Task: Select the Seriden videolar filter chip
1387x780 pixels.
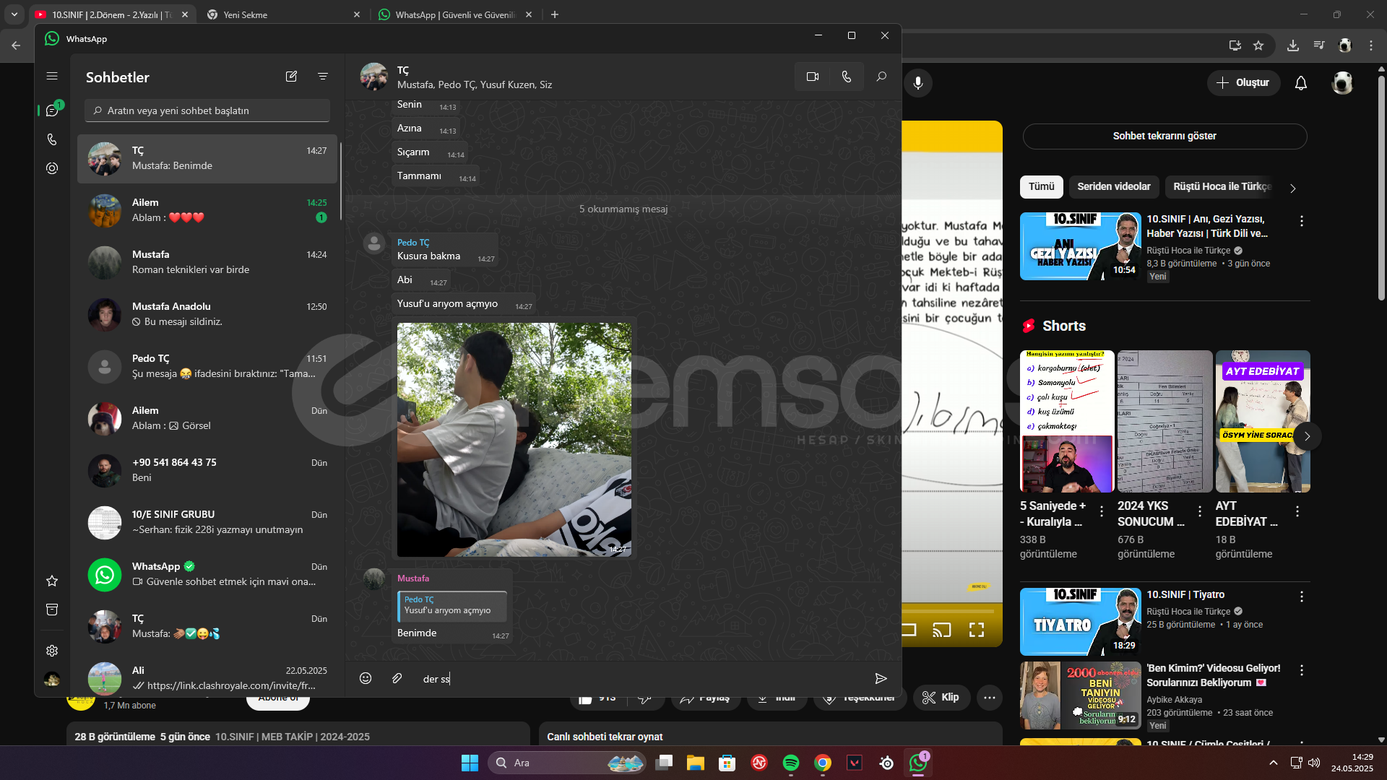Action: point(1113,186)
